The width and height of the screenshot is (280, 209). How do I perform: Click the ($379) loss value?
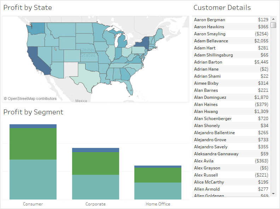[261, 104]
